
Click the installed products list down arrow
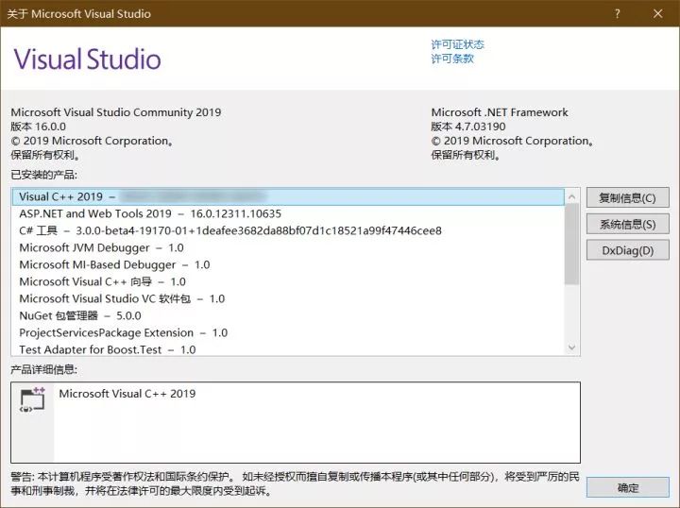pyautogui.click(x=572, y=347)
